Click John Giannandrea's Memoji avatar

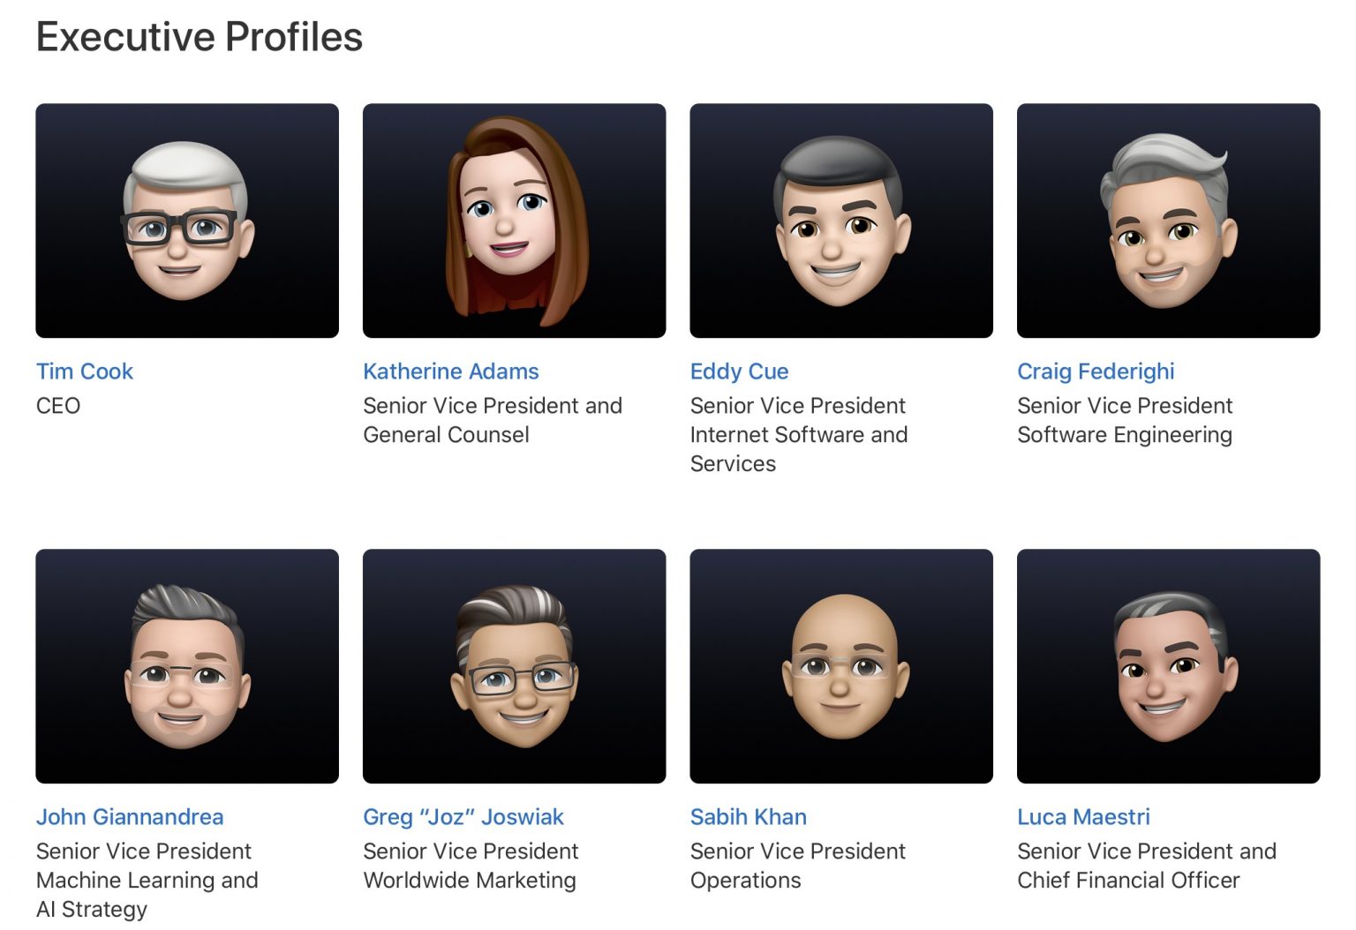tap(187, 666)
